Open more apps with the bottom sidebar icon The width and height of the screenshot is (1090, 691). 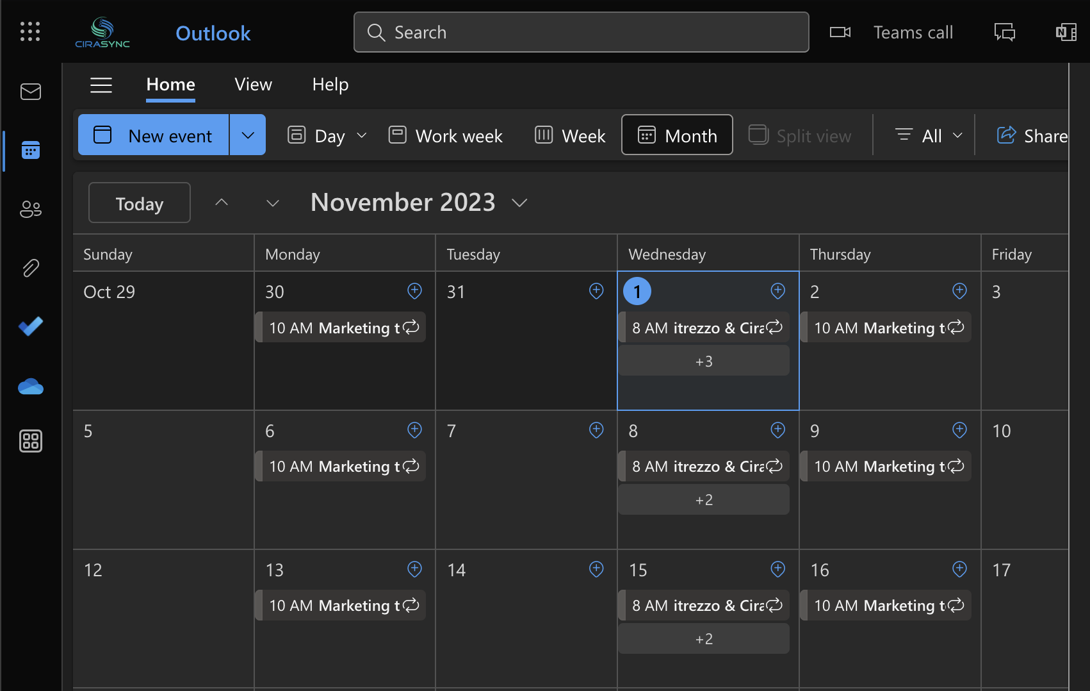pos(30,441)
